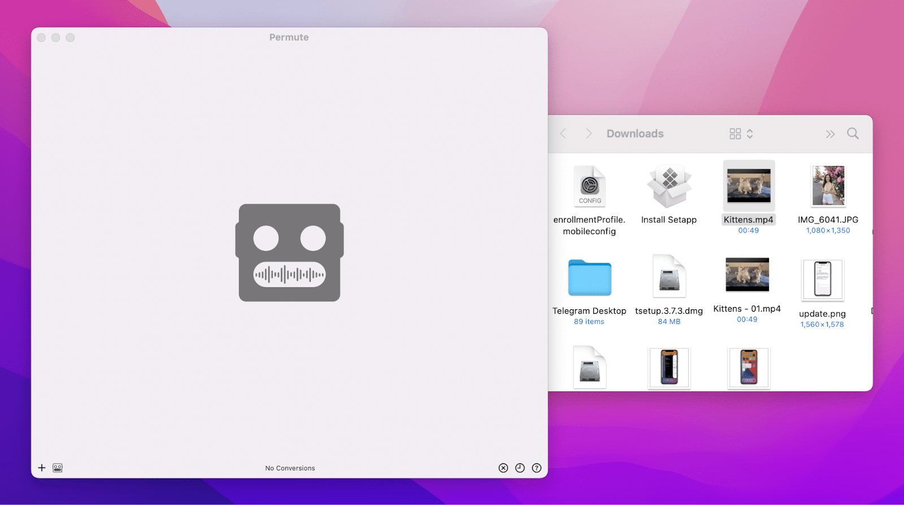
Task: Open the Finder icon view switcher
Action: coord(741,134)
